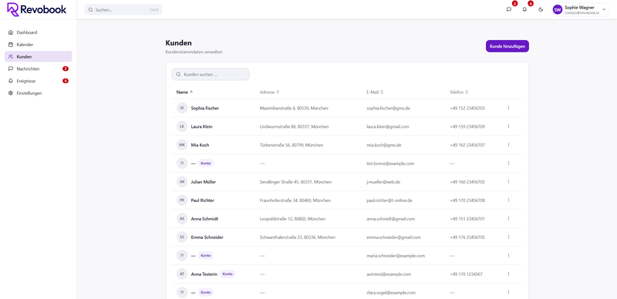Click email mia.koch@gmx.de

[383, 145]
